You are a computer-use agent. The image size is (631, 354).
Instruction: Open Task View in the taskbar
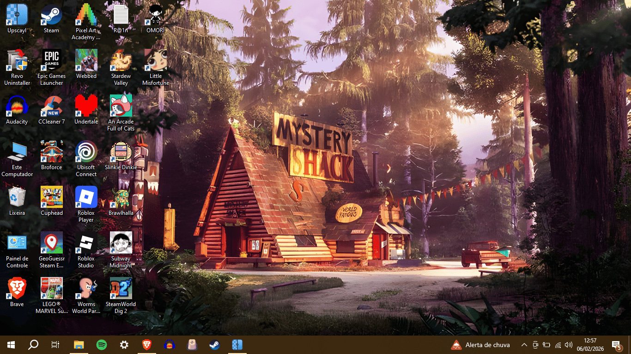pos(55,345)
